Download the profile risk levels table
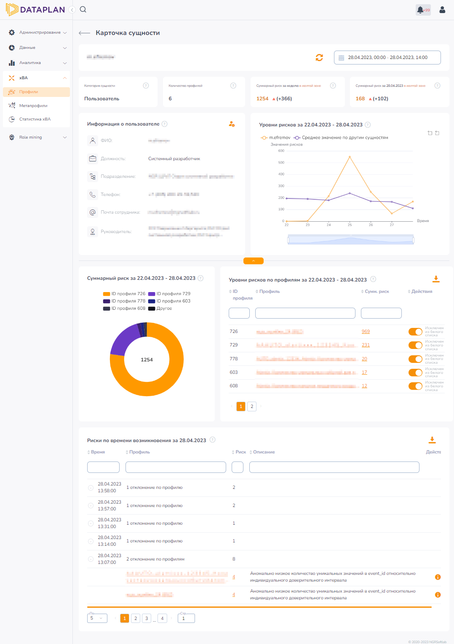Viewport: 454px width, 644px height. (436, 279)
